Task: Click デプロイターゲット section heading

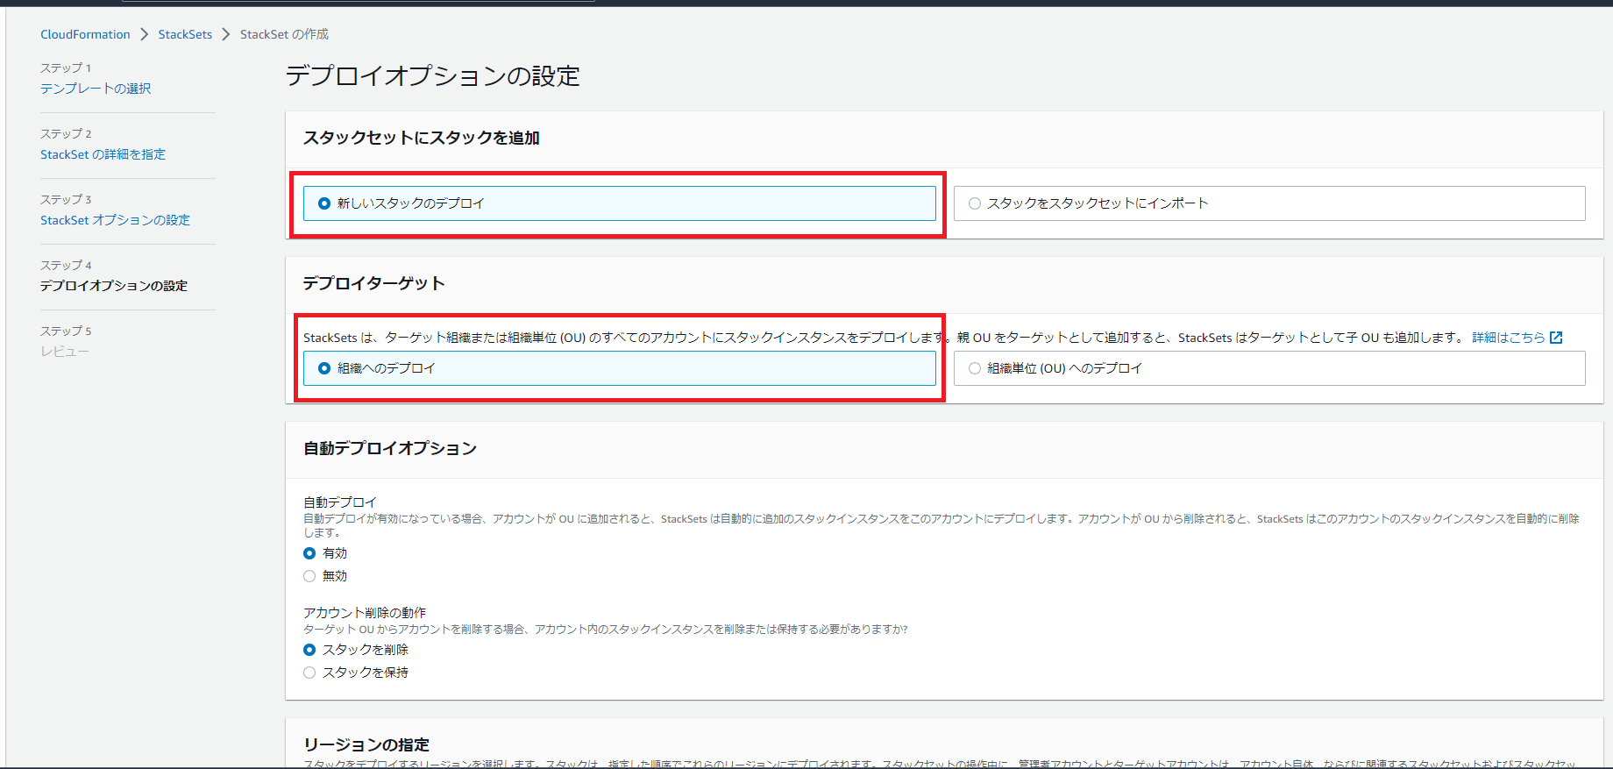Action: pos(374,283)
